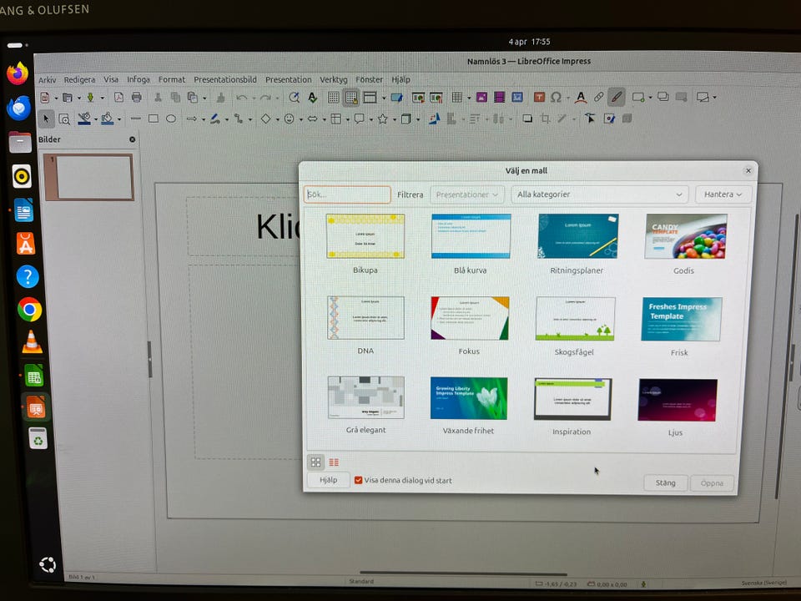Click the 'Stäng' button
801x601 pixels.
665,483
